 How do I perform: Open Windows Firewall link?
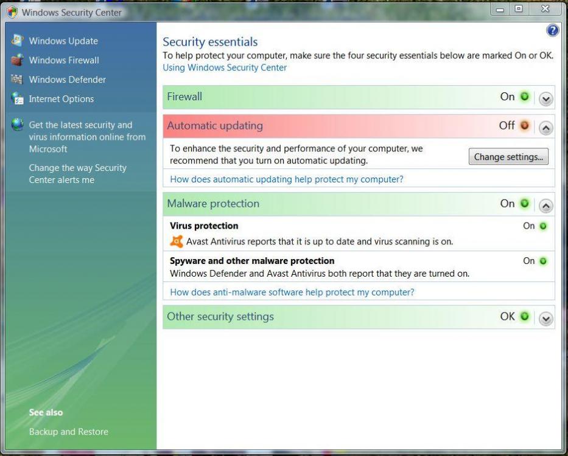click(64, 60)
